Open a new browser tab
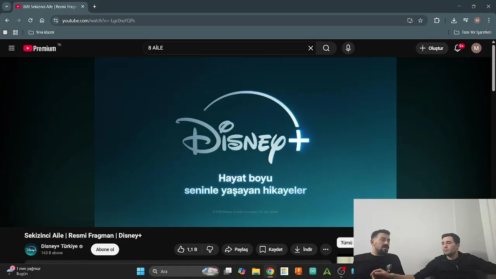Viewport: 496px width, 279px height. [94, 7]
